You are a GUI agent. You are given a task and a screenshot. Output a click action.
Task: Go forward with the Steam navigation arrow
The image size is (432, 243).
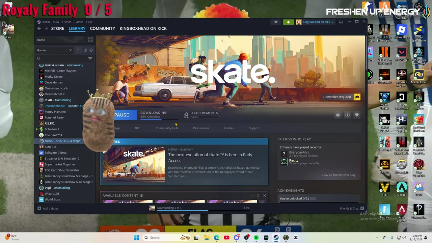pos(46,28)
